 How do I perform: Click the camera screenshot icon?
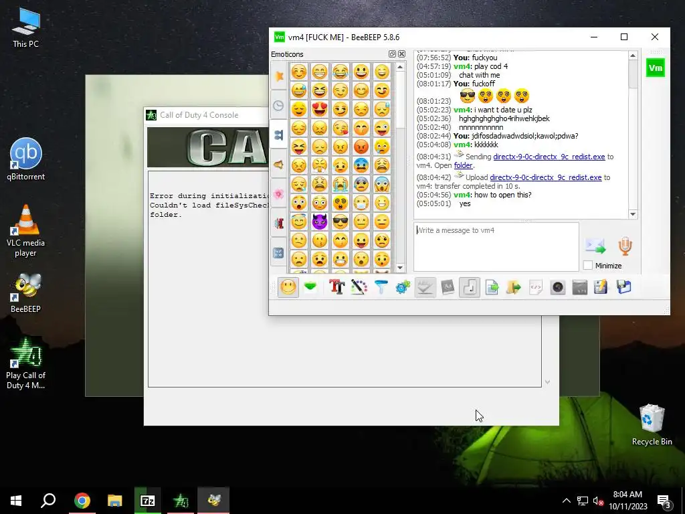pos(558,287)
